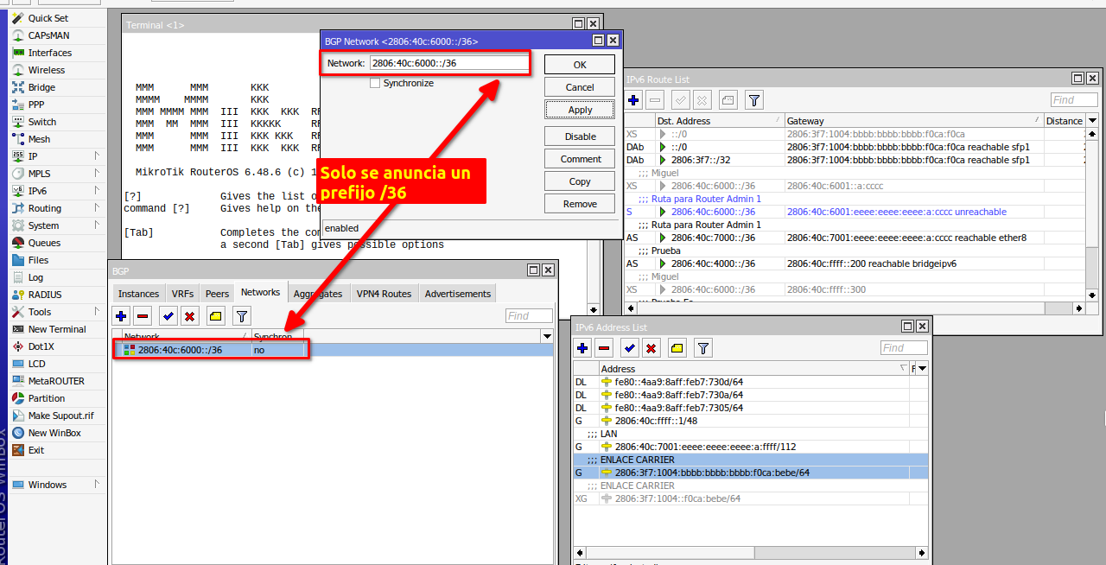Click the filter funnel icon in IPv6 Route List
Screen dimensions: 1106x565
point(754,100)
